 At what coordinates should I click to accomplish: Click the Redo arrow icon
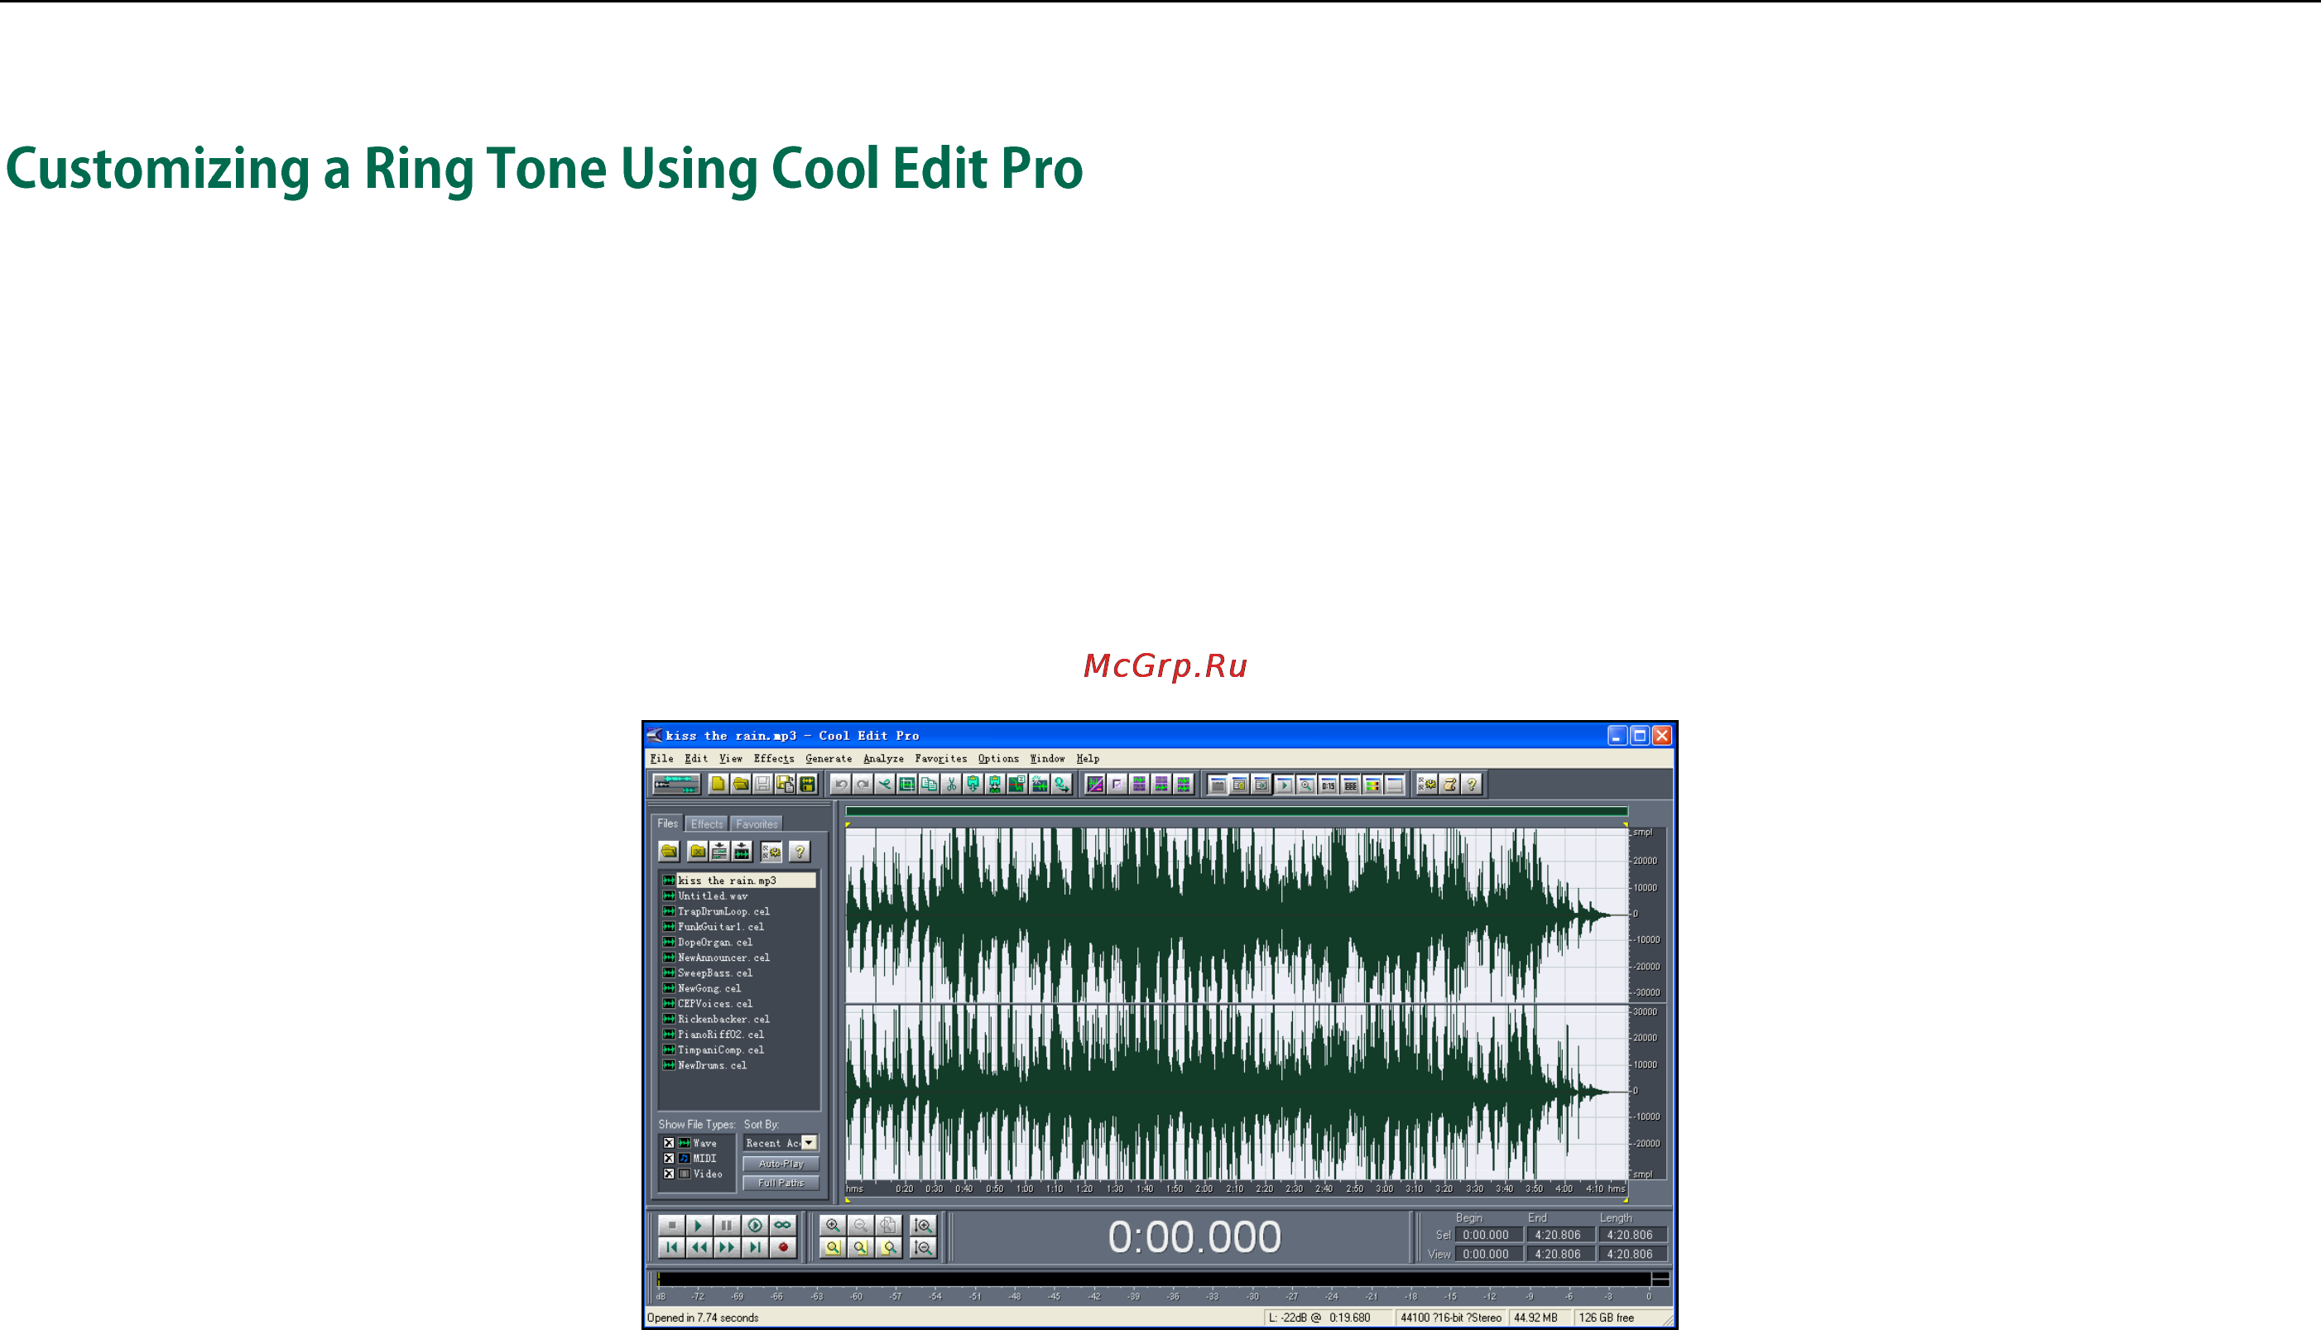863,784
